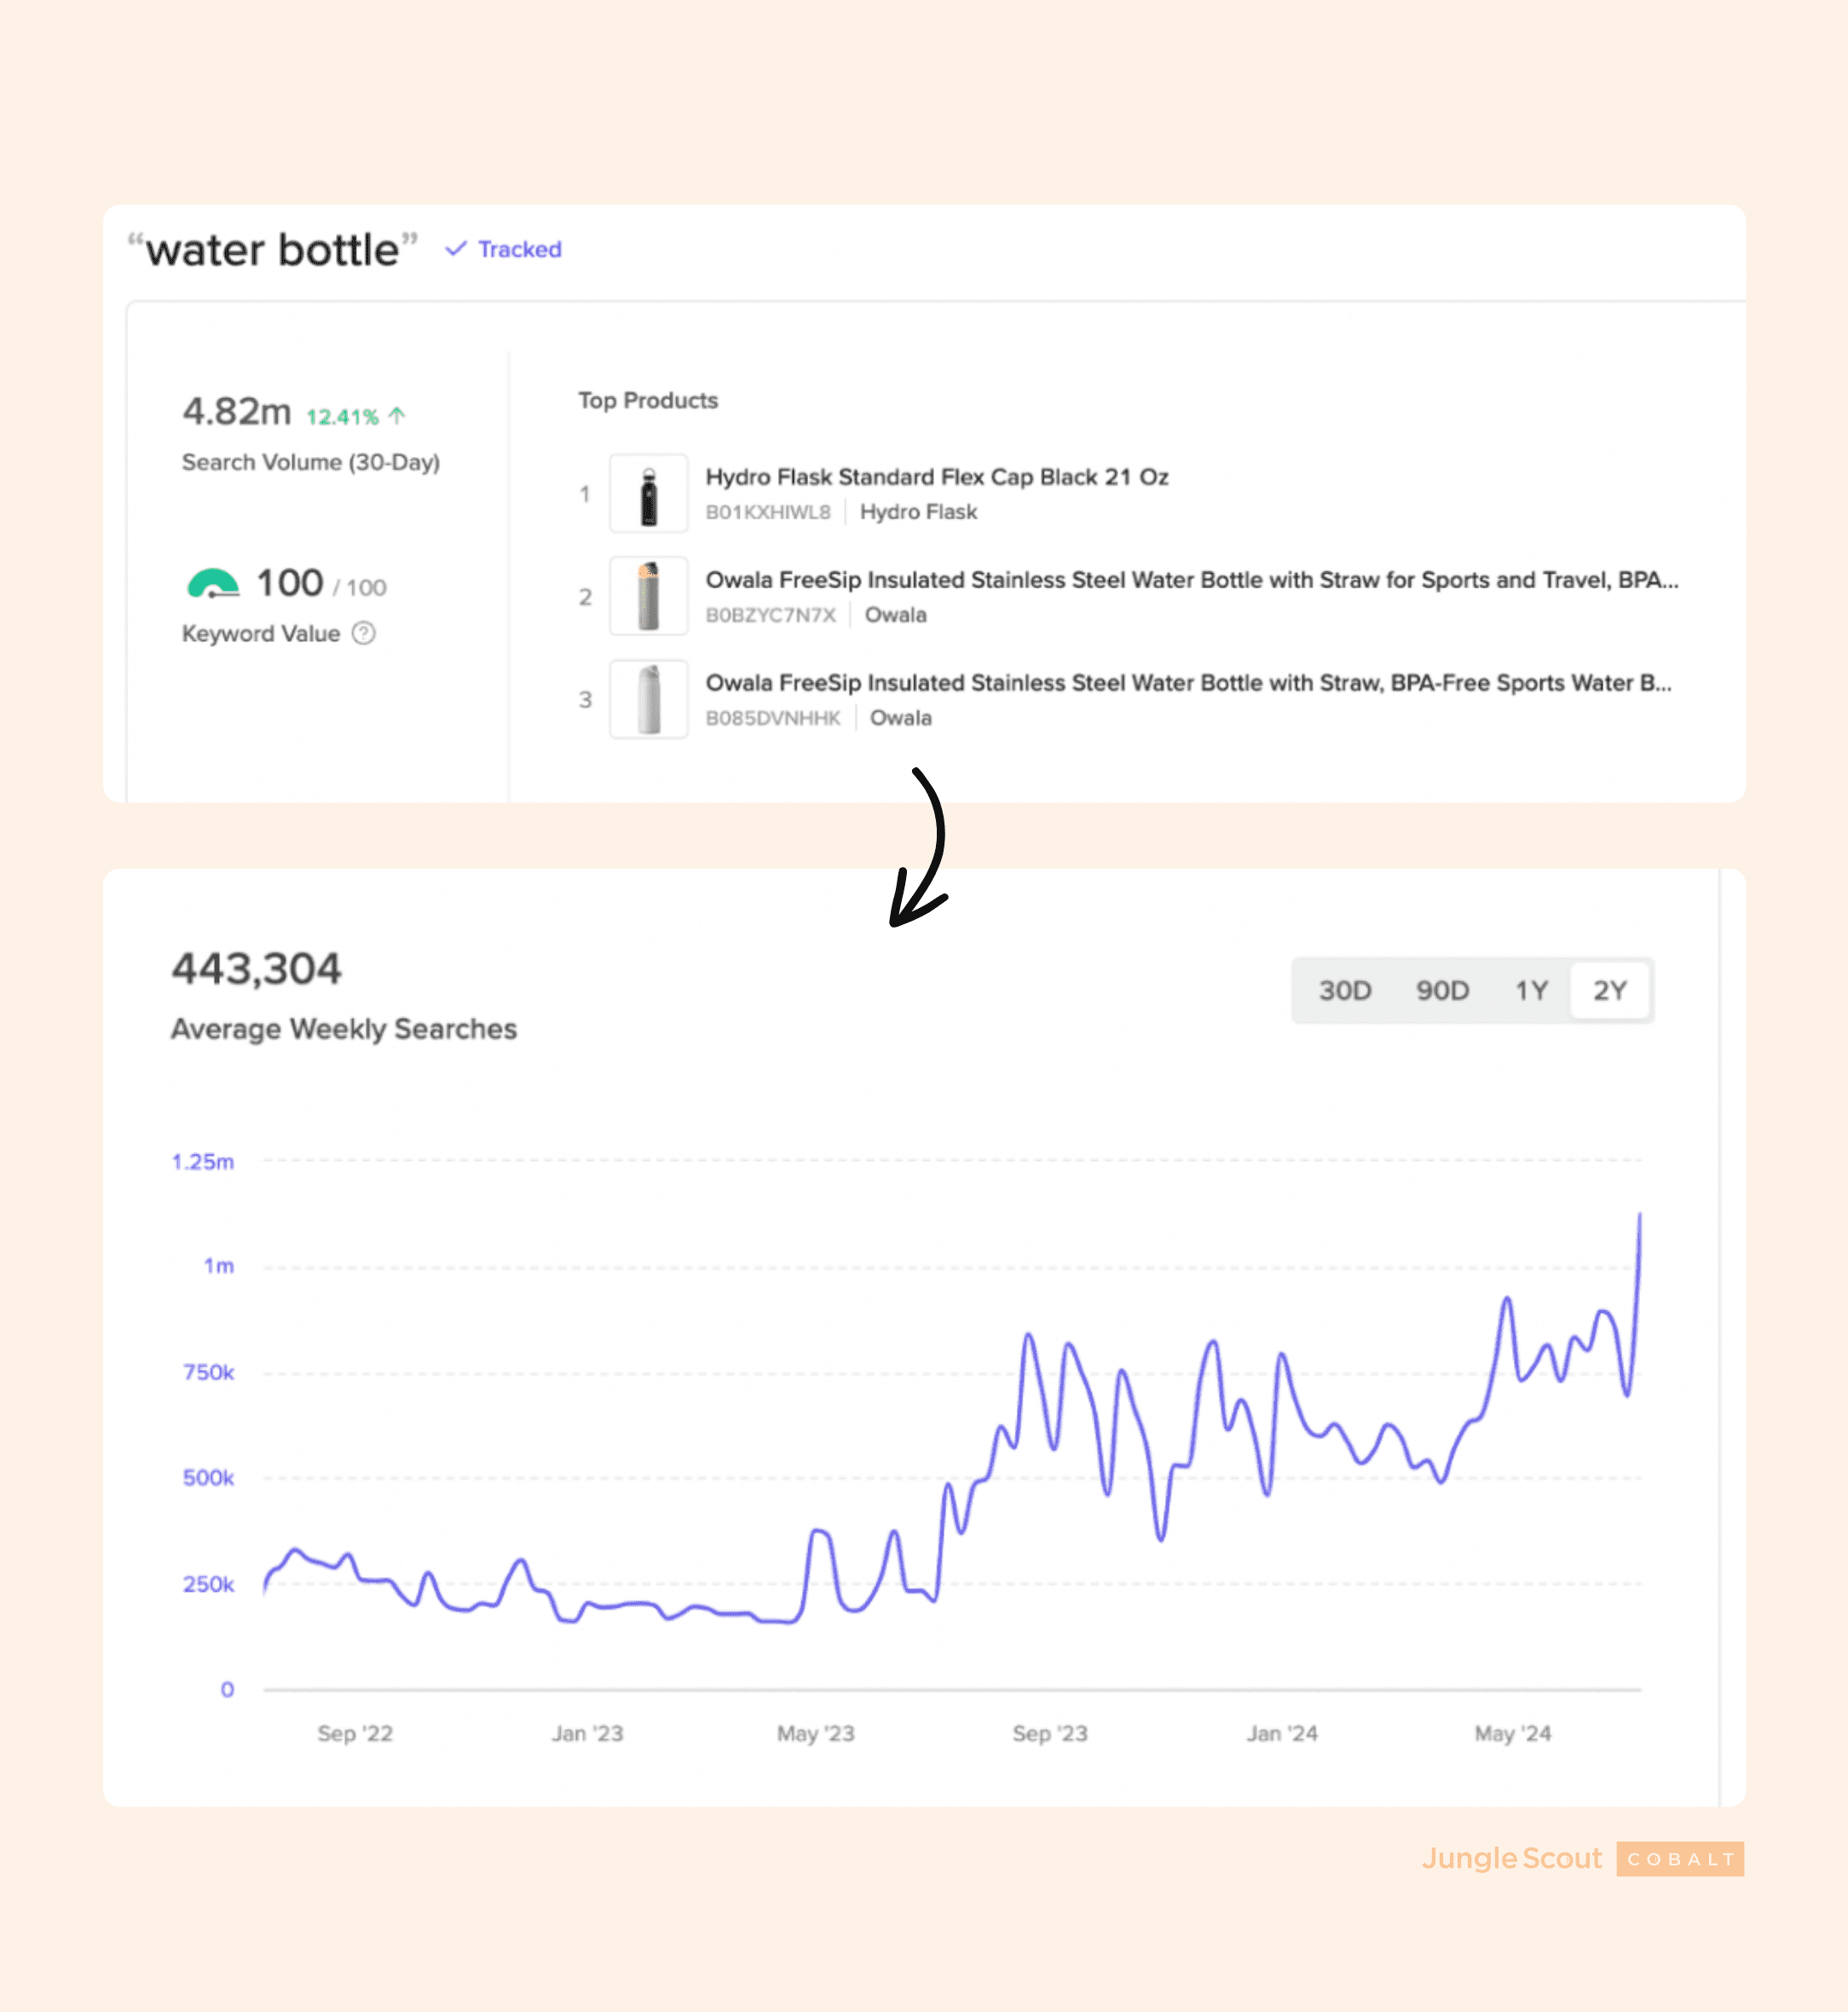Open the Hydro Flask bottle thumbnail
Screen dimensions: 1848x2012
[x=649, y=494]
